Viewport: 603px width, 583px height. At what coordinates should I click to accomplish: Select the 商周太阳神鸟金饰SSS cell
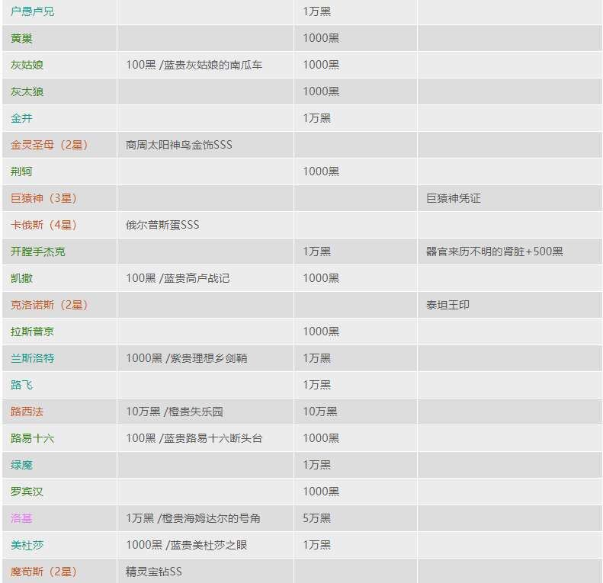tap(179, 145)
